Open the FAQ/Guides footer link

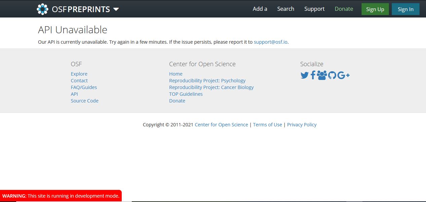click(x=84, y=87)
